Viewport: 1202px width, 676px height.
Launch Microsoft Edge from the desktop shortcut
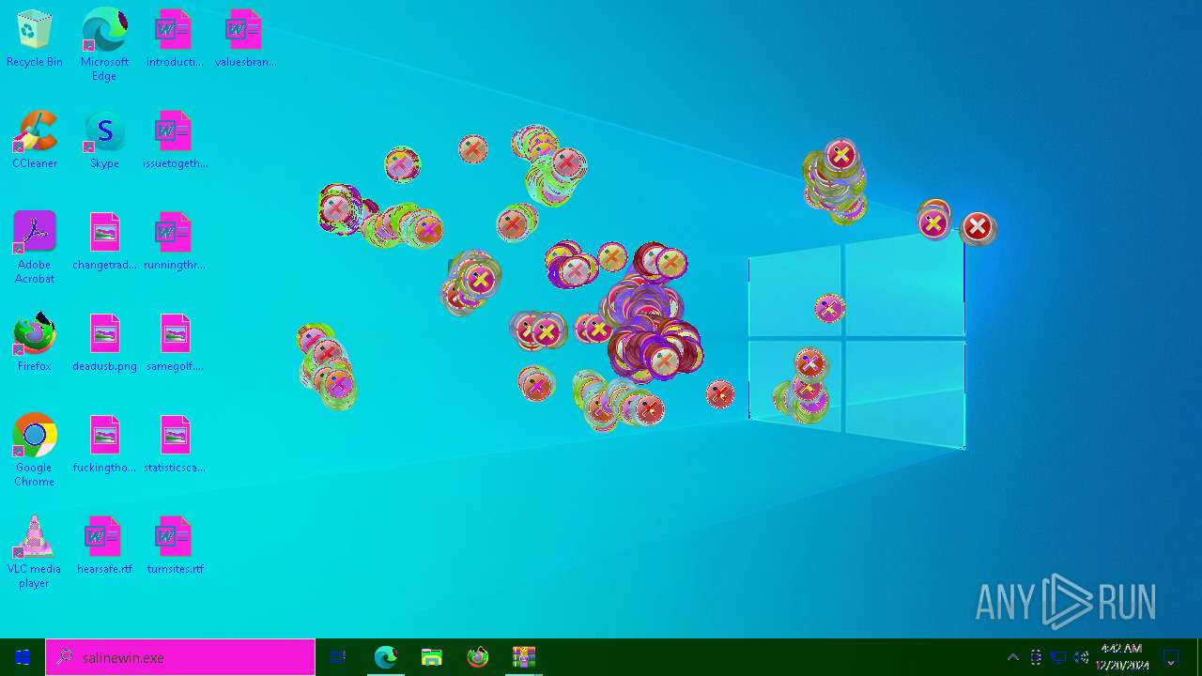pos(104,44)
